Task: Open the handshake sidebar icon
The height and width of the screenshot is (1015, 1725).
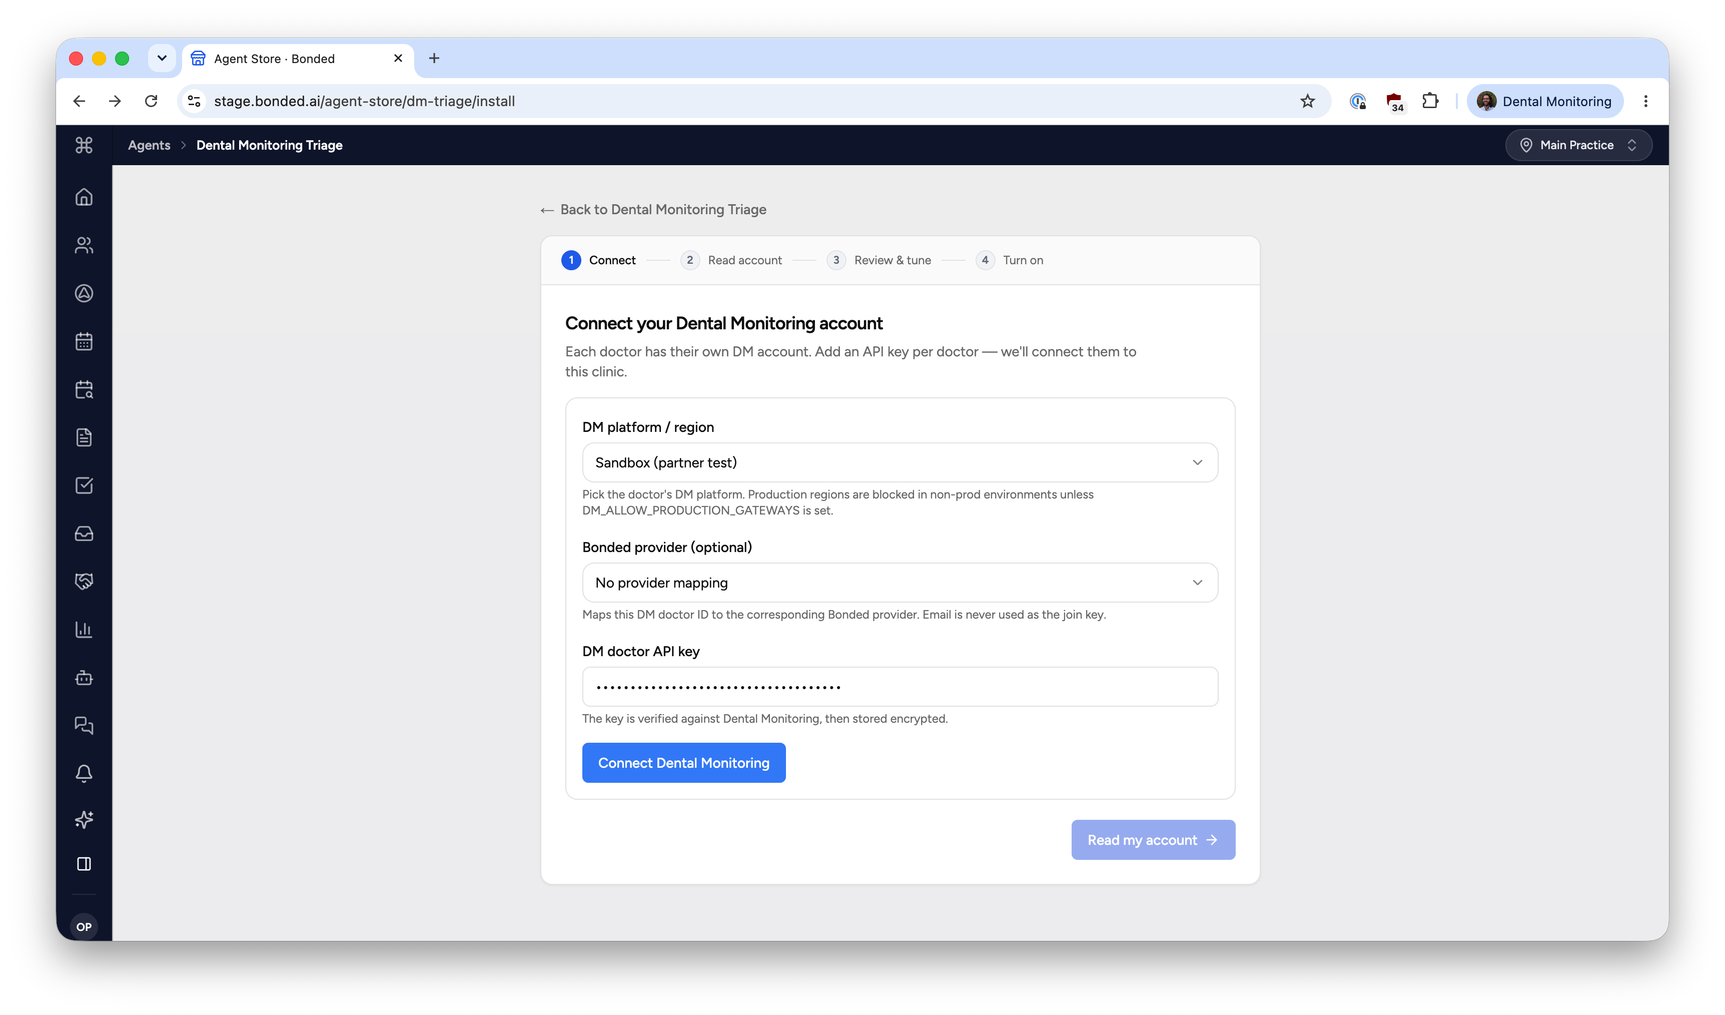Action: [84, 582]
